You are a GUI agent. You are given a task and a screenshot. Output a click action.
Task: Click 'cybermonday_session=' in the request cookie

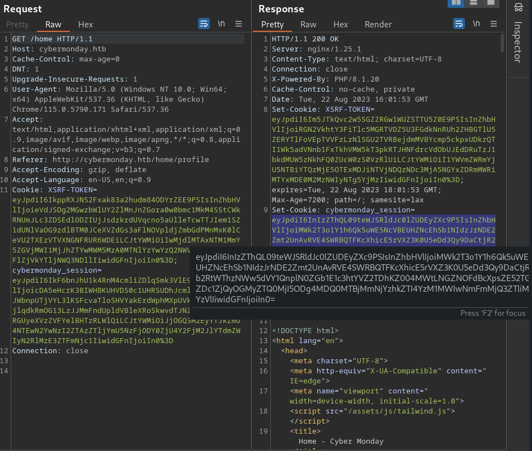pos(57,270)
